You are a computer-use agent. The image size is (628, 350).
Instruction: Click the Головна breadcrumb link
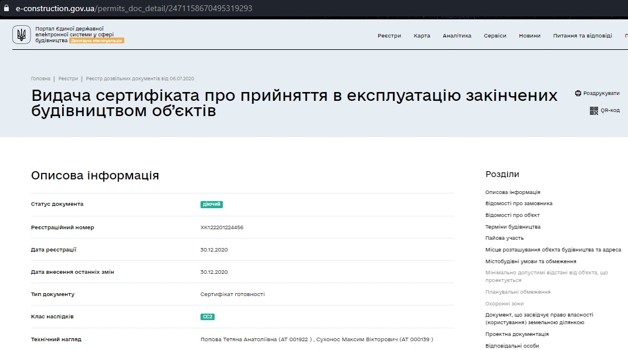[41, 79]
